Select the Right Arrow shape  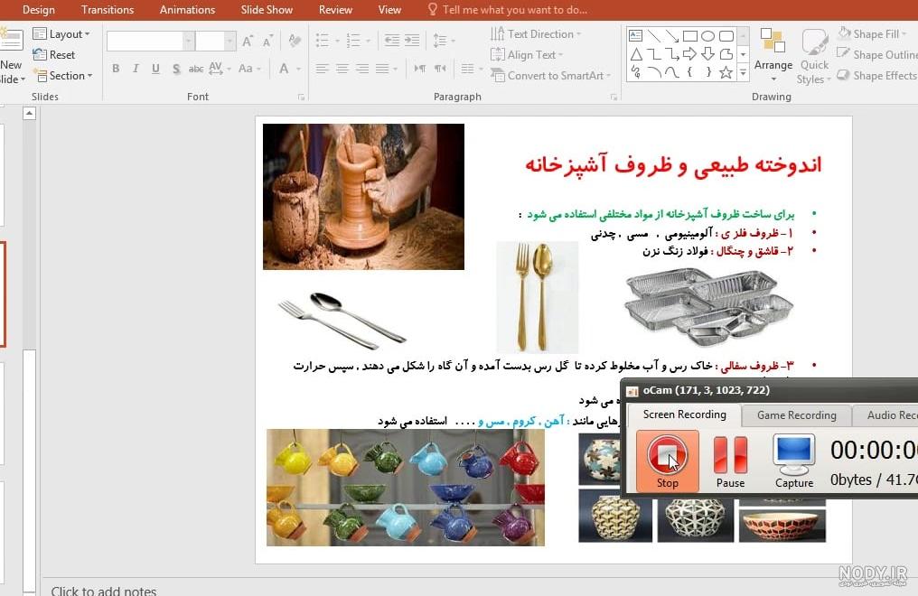click(689, 54)
